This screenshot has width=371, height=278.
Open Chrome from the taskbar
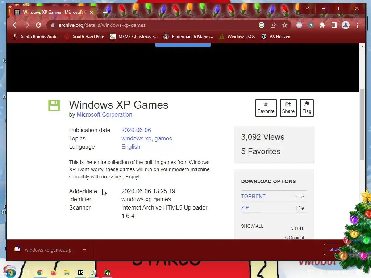40,273
